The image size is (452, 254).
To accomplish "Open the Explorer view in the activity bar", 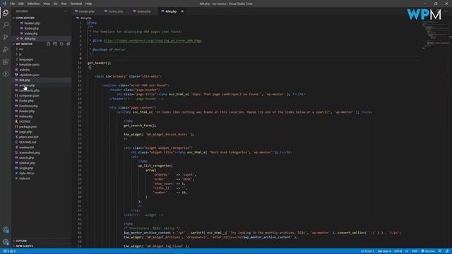I will (6, 13).
